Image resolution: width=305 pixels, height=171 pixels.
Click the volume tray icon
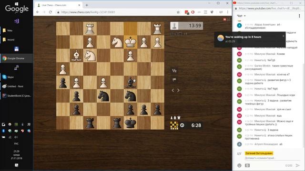pyautogui.click(x=16, y=137)
